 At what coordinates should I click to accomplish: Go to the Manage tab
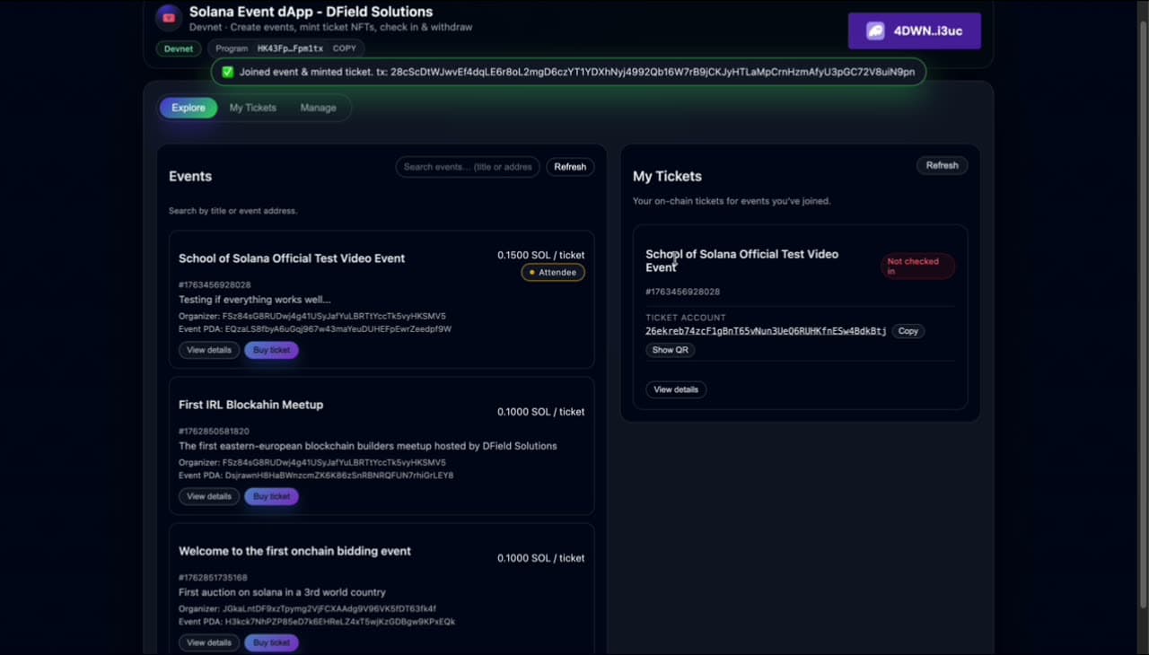319,108
